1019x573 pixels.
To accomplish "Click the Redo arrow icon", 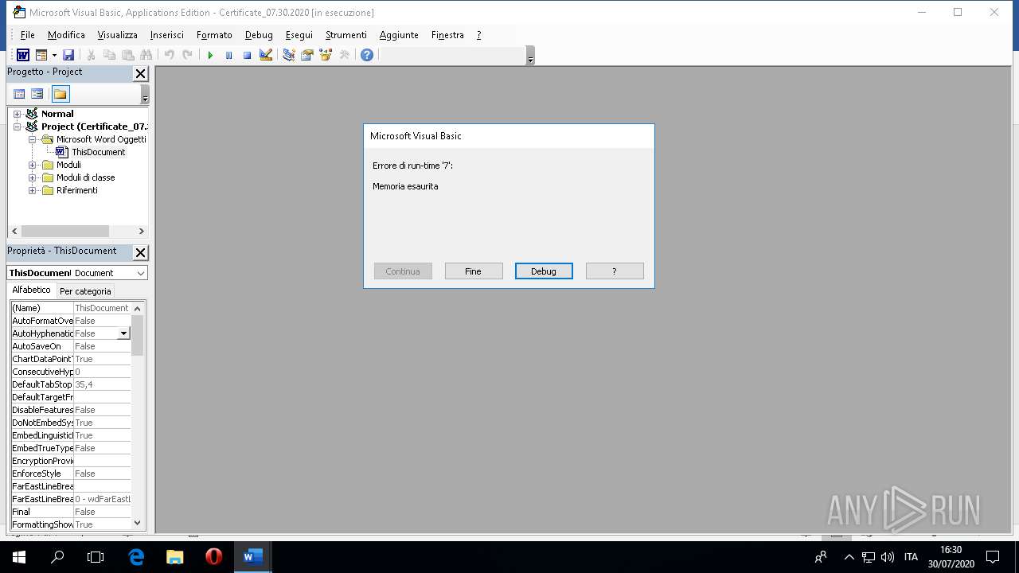I will (187, 55).
